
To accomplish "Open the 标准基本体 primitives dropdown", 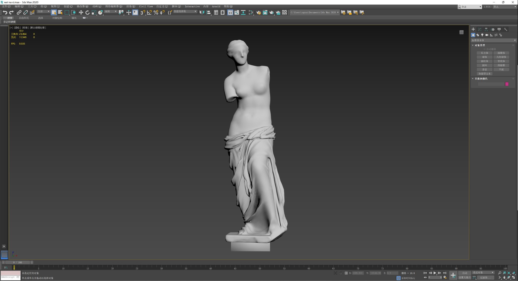I will point(493,40).
